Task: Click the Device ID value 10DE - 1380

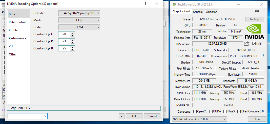Action: coord(201,50)
